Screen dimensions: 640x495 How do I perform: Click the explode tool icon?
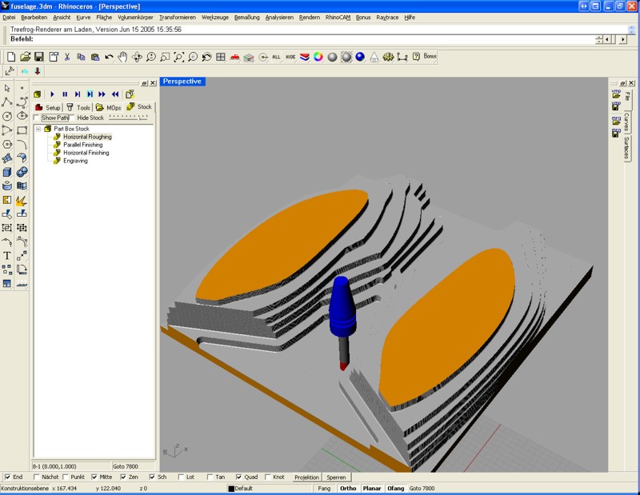tap(22, 200)
